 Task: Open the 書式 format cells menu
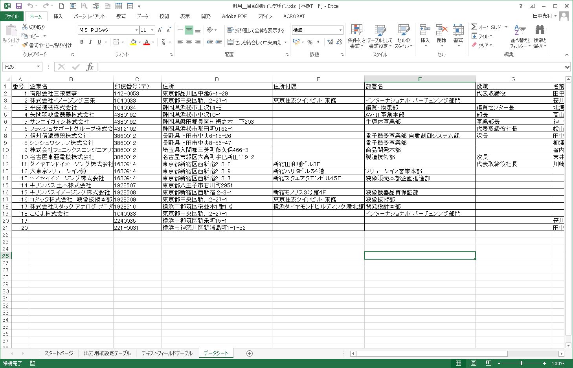458,36
